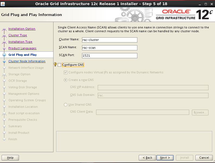Click OCR Storage step

coord(18,81)
